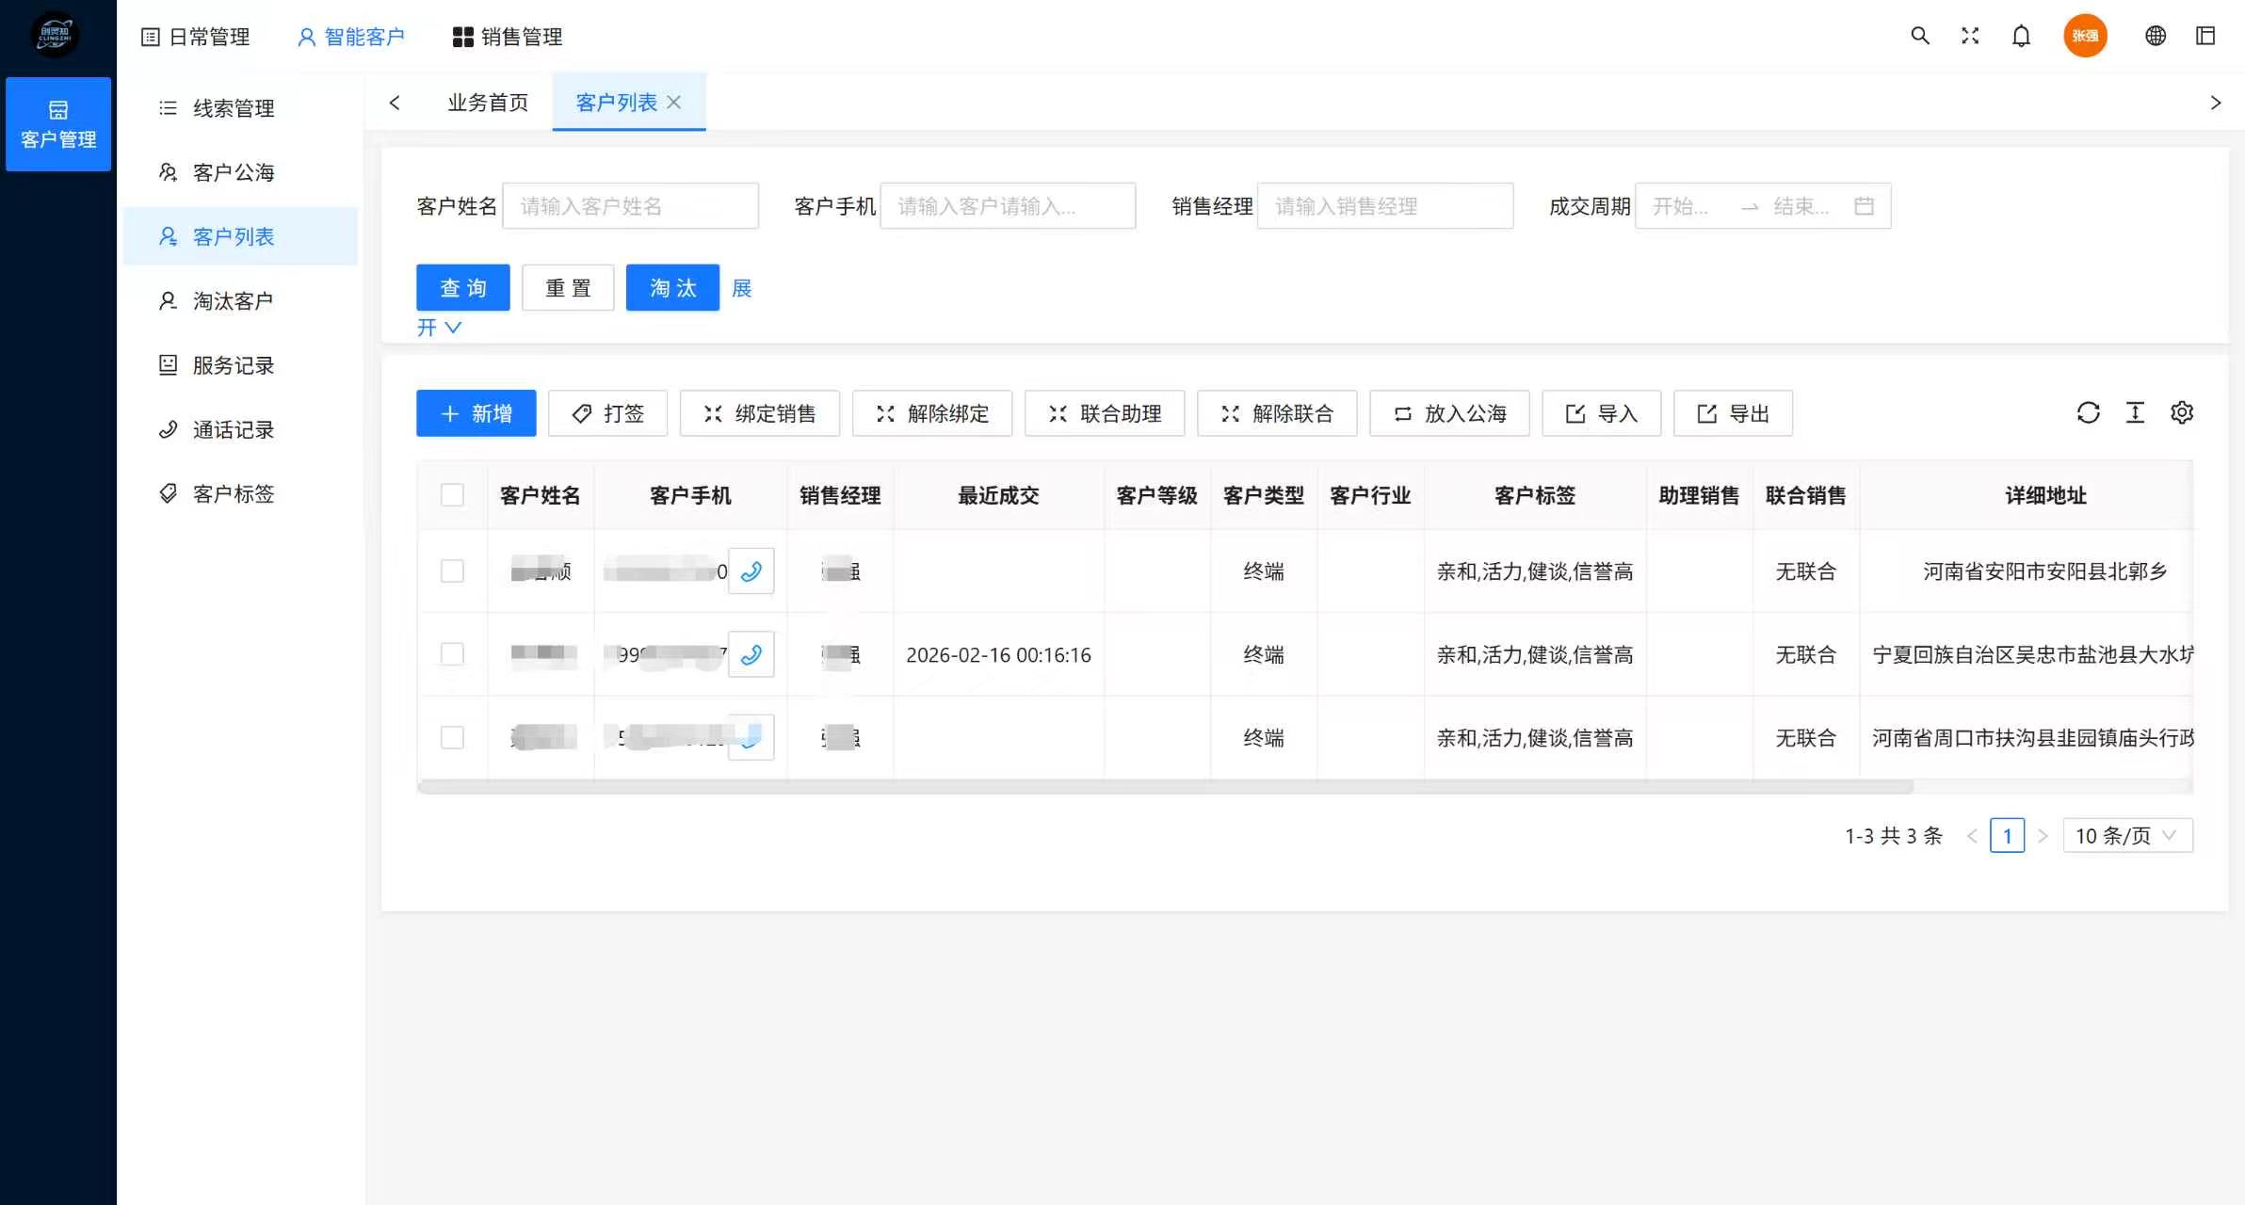This screenshot has height=1205, width=2245.
Task: Click the app logo in top-left corner
Action: (x=55, y=35)
